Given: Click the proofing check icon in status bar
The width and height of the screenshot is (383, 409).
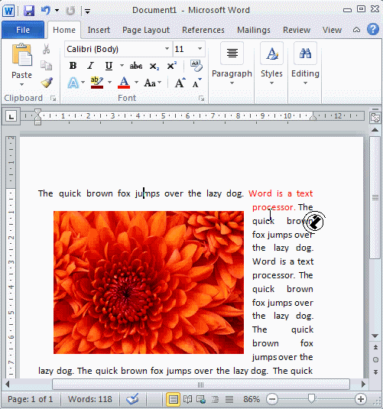Looking at the screenshot, I should 132,399.
